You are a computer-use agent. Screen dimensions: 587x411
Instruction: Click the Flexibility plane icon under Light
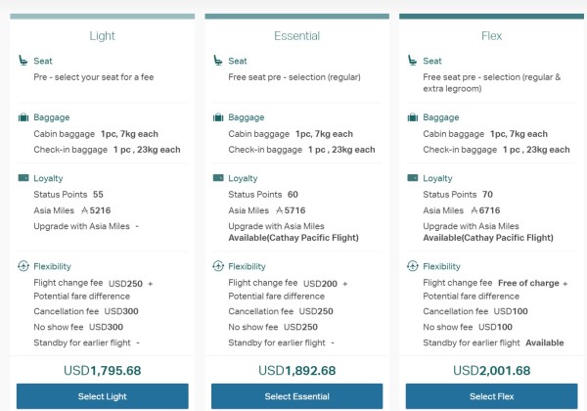point(23,266)
